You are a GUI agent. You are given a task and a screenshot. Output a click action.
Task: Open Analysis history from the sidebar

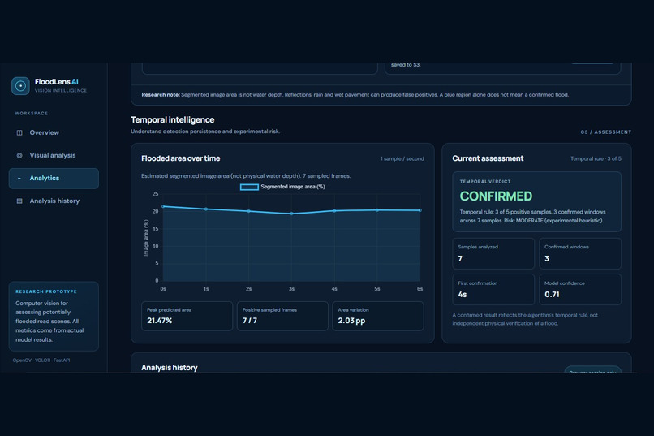coord(54,201)
